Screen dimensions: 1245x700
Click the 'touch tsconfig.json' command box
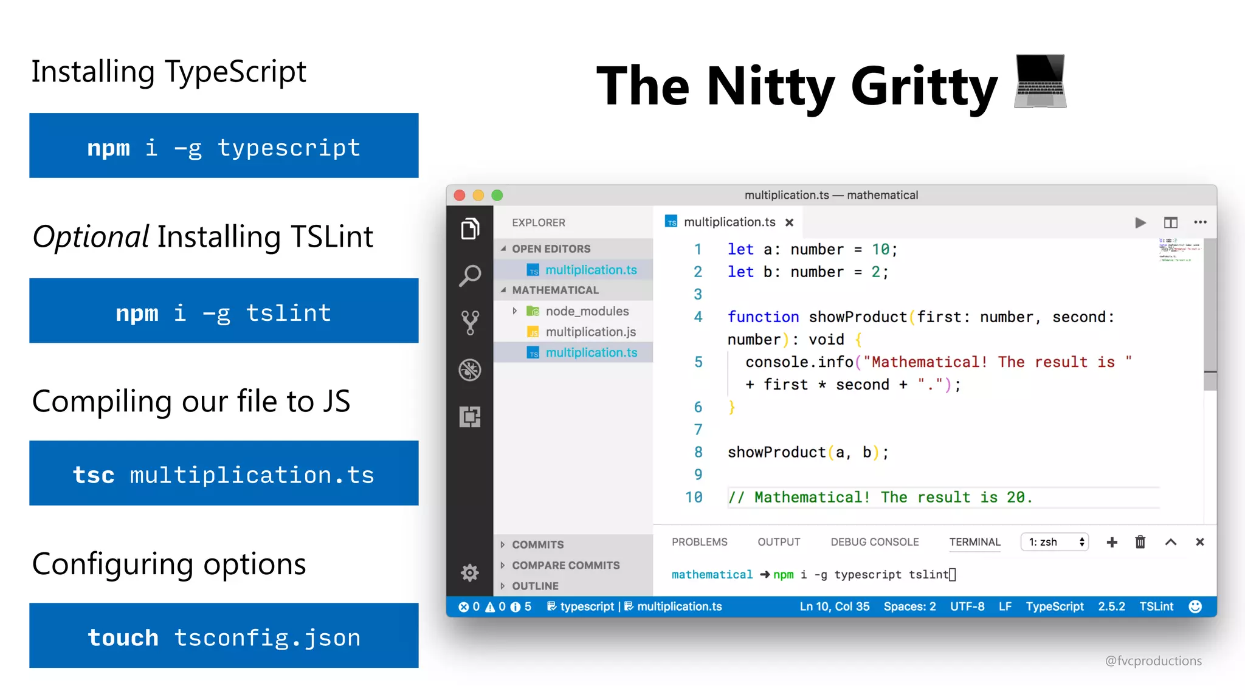pyautogui.click(x=224, y=636)
